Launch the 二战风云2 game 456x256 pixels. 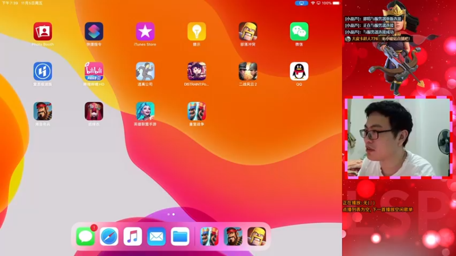[248, 71]
